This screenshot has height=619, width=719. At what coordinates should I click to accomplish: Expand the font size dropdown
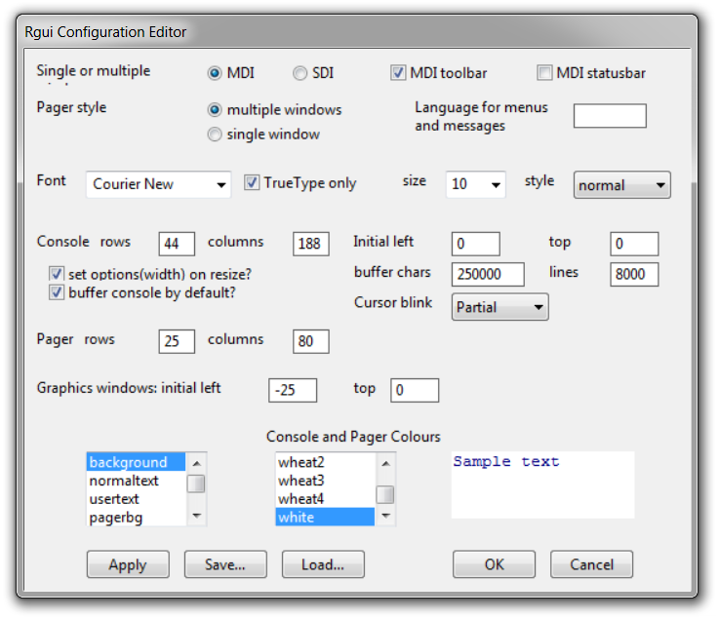(475, 184)
